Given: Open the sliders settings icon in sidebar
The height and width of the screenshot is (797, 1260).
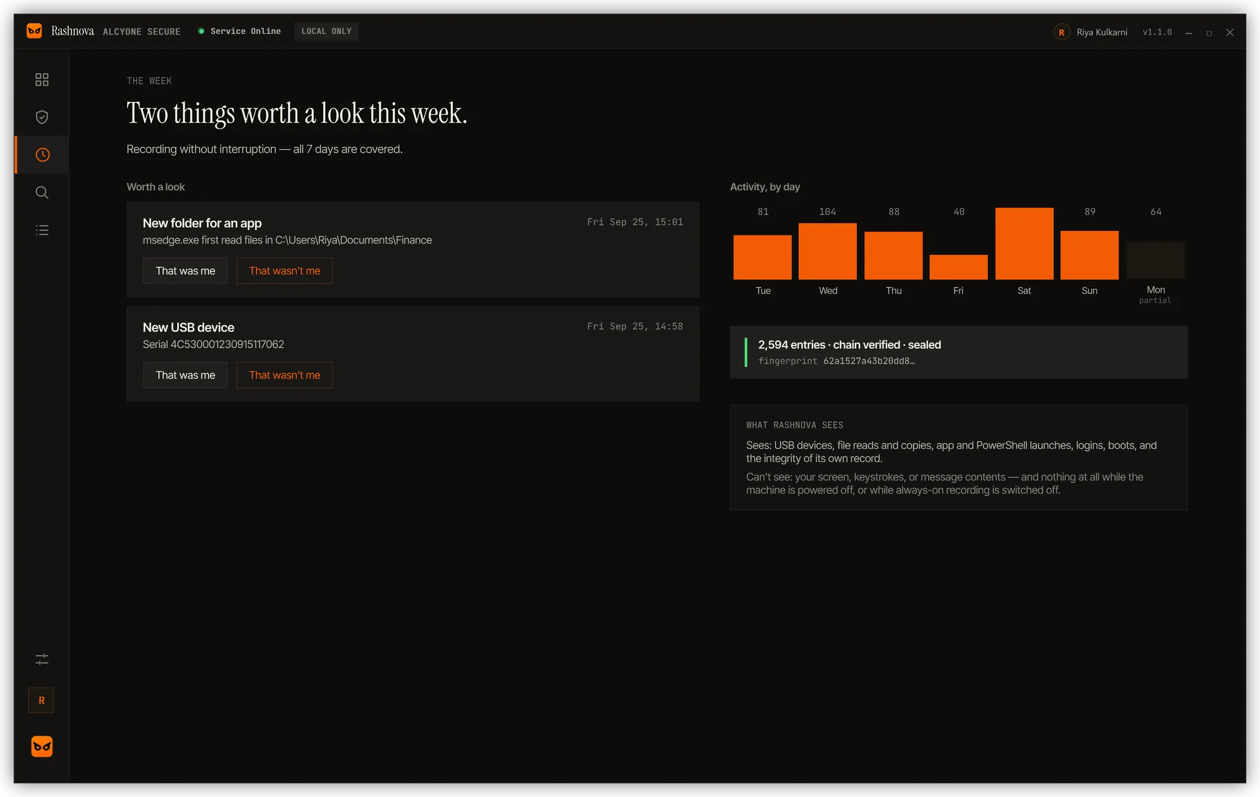Looking at the screenshot, I should (42, 659).
